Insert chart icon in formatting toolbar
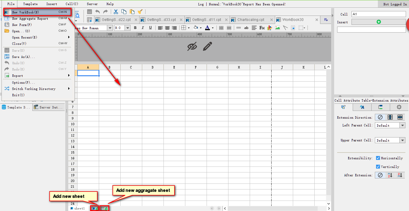409x211 pixels. coord(270,28)
